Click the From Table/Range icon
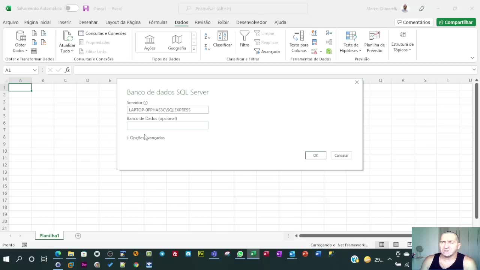The height and width of the screenshot is (270, 480). (34, 51)
